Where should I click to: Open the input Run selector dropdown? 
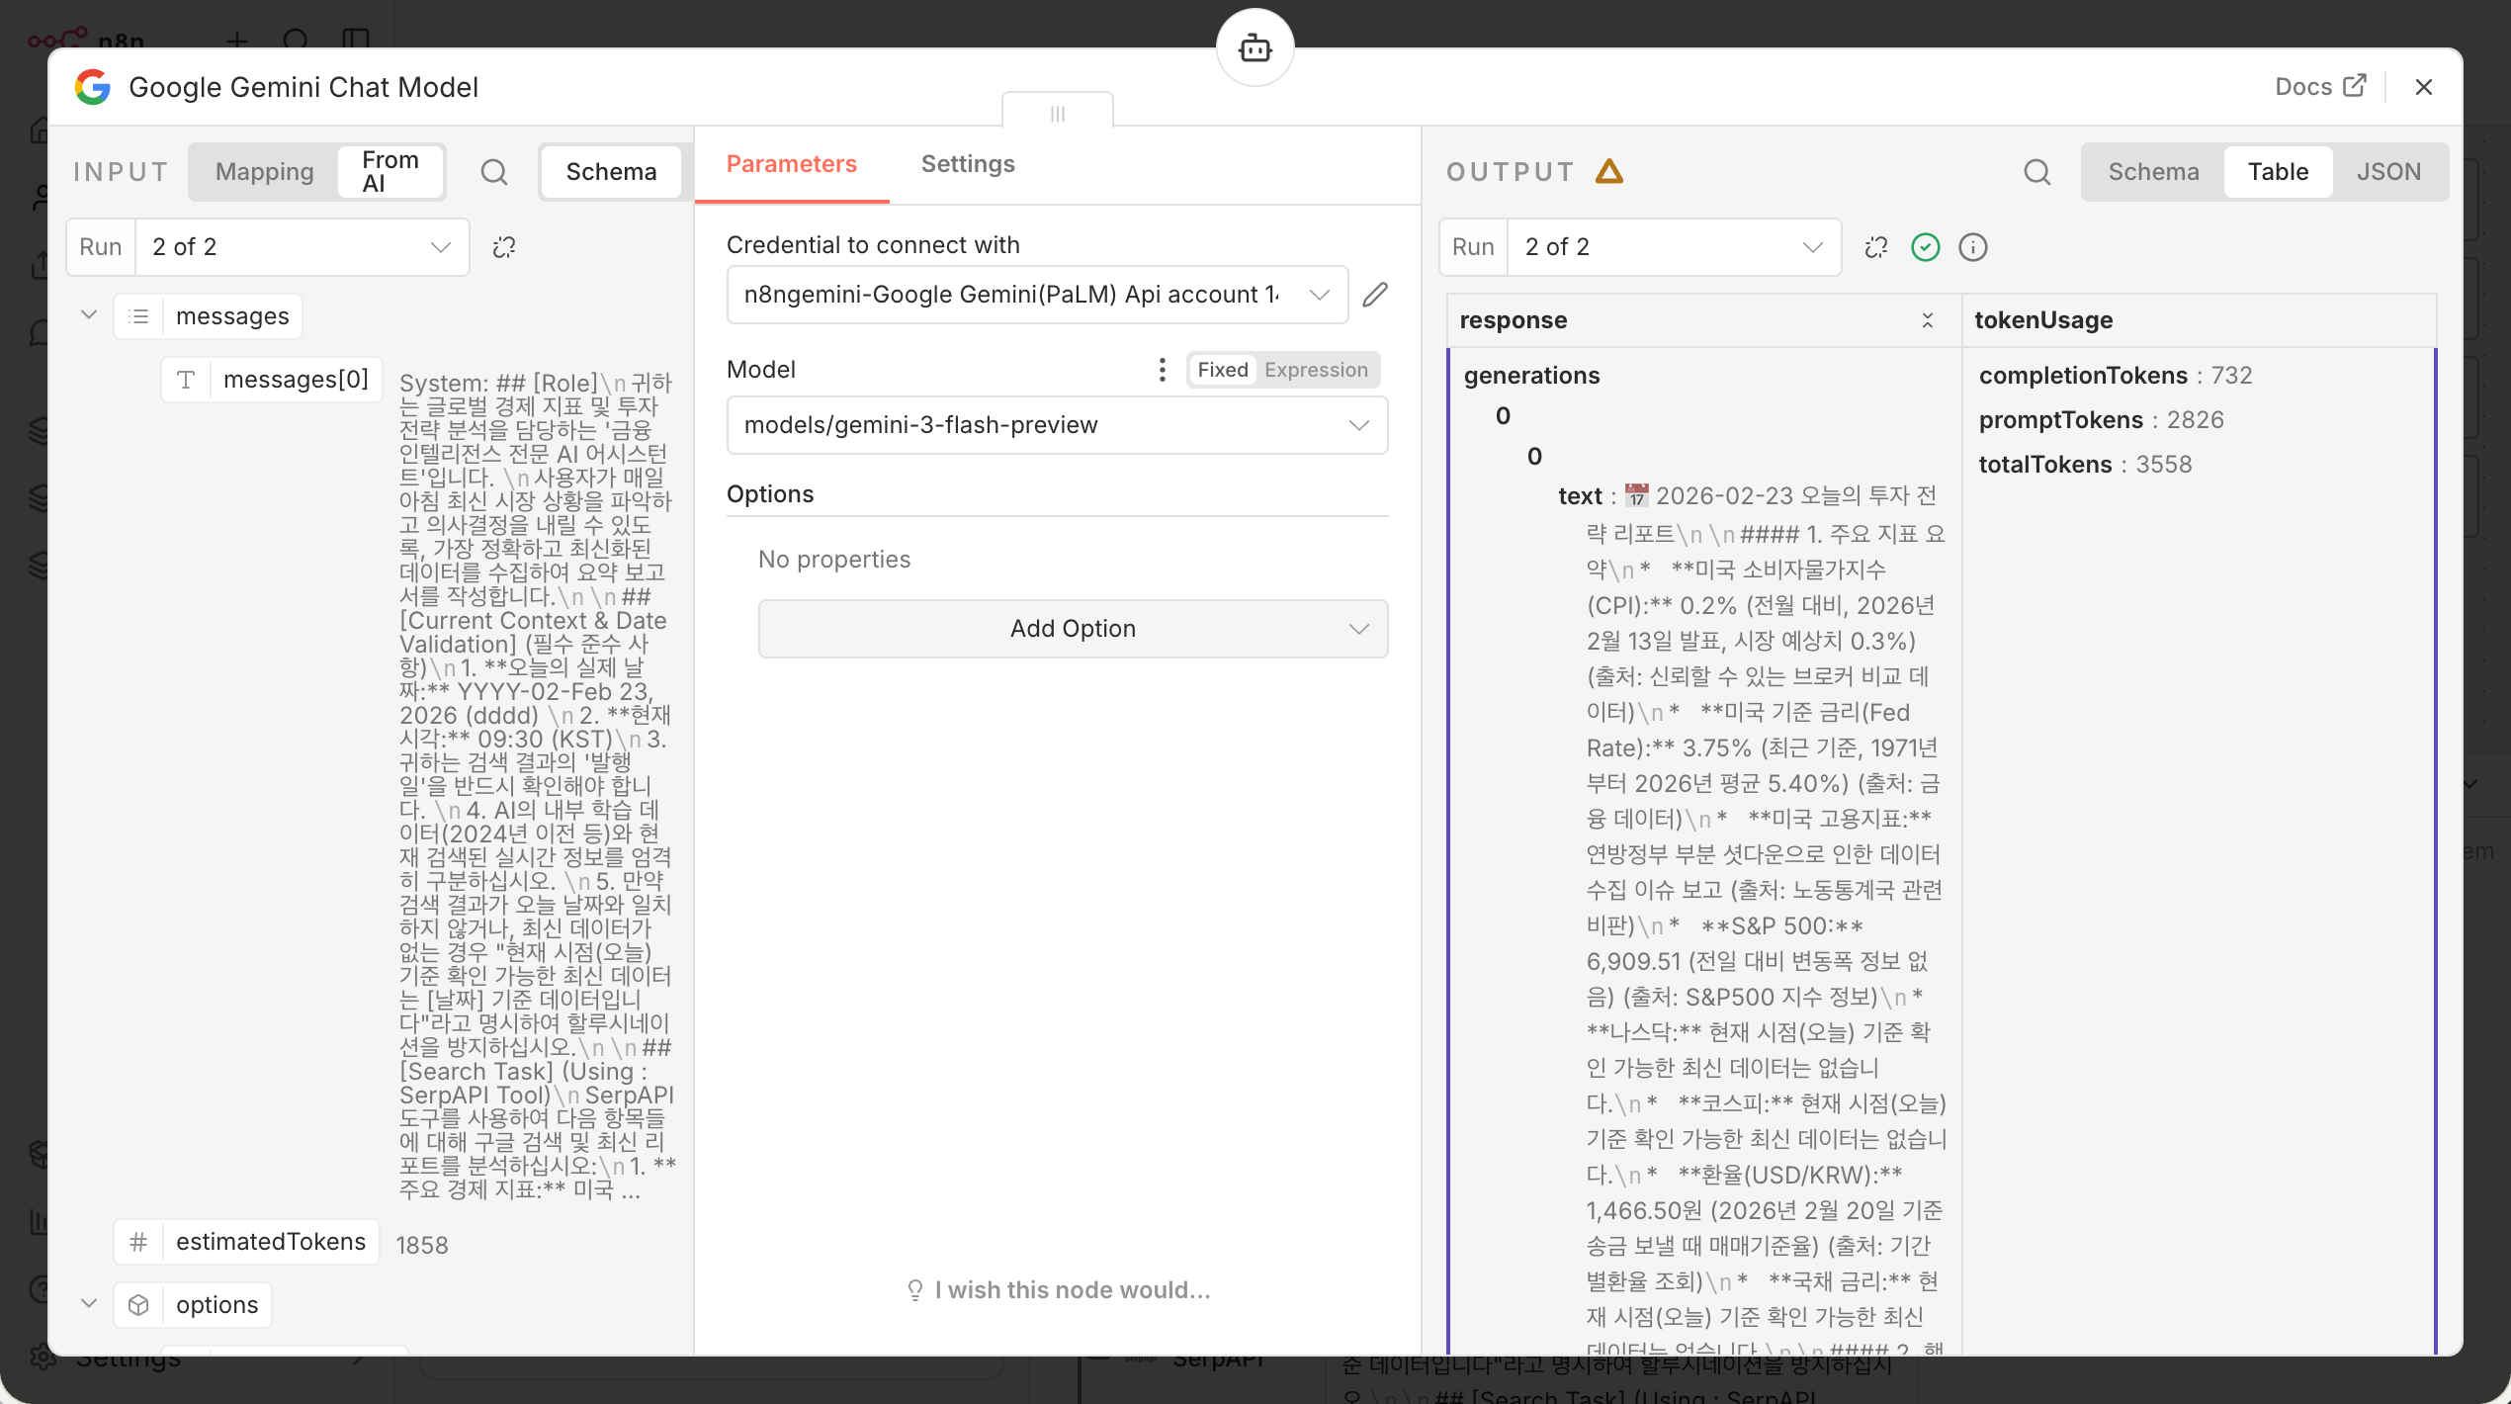[x=301, y=247]
